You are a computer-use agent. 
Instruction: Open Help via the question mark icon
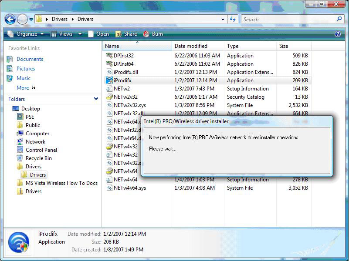(x=337, y=34)
